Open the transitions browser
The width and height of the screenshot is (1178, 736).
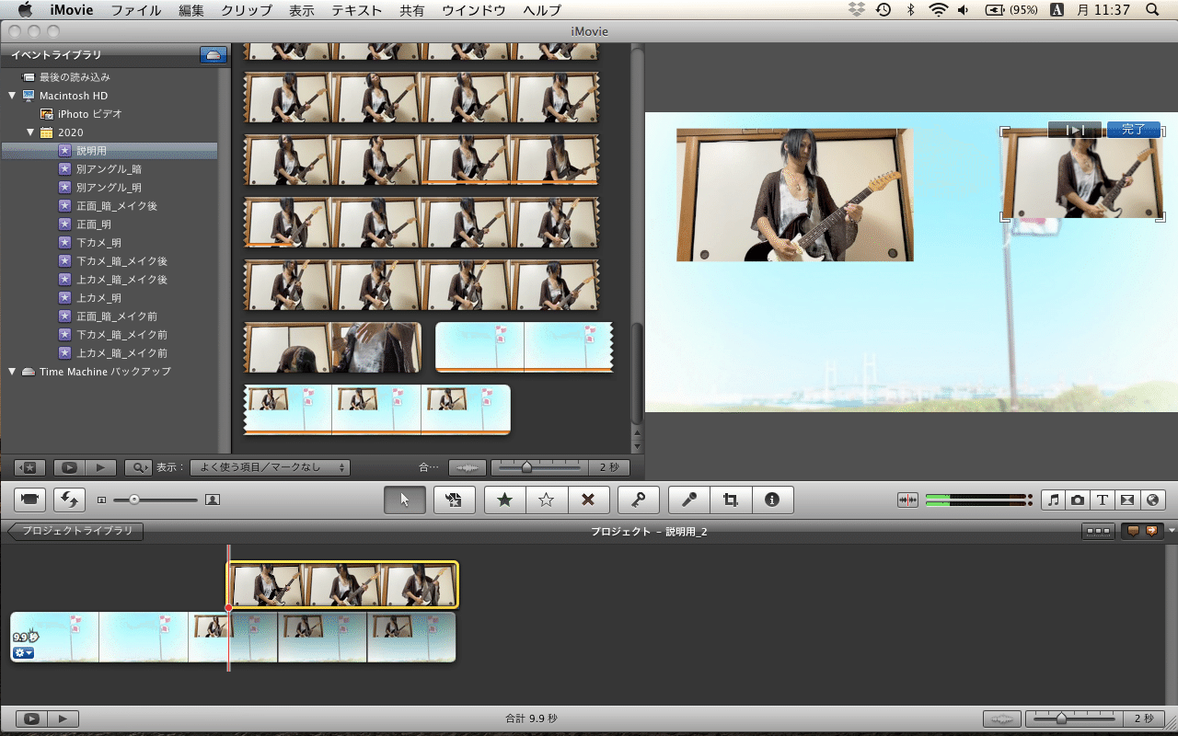click(1127, 500)
